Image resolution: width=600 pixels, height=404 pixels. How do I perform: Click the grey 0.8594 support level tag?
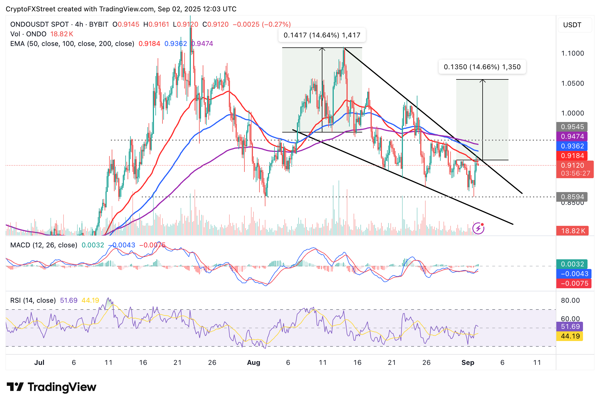point(572,197)
